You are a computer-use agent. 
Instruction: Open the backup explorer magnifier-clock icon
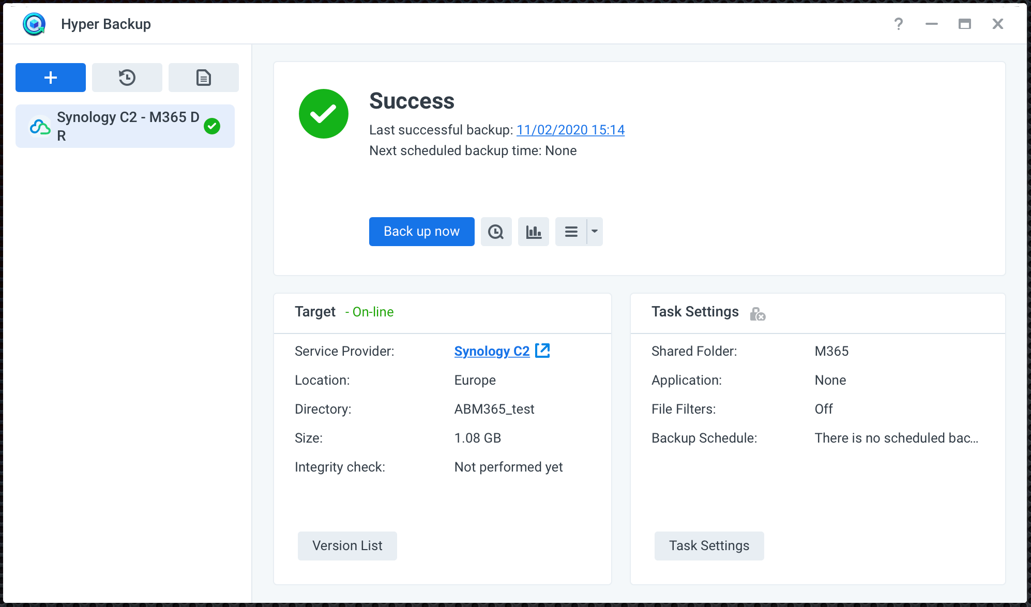pyautogui.click(x=496, y=232)
